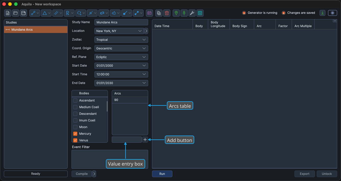Viewport: 341px width, 181px height.
Task: Enable the Moon body checkbox
Action: click(75, 127)
